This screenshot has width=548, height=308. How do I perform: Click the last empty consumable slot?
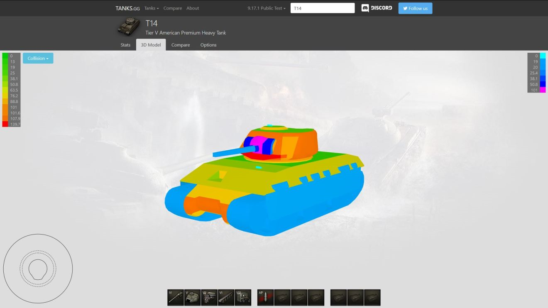(x=372, y=298)
